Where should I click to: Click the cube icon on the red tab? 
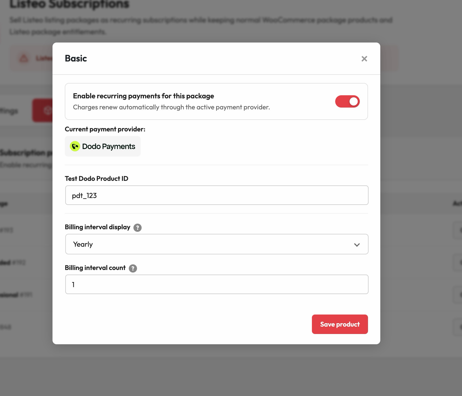click(x=48, y=110)
